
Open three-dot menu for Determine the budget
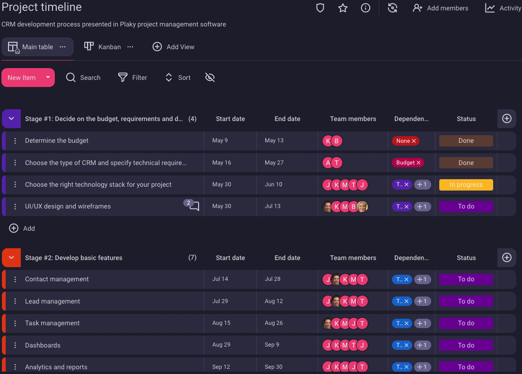(x=15, y=141)
